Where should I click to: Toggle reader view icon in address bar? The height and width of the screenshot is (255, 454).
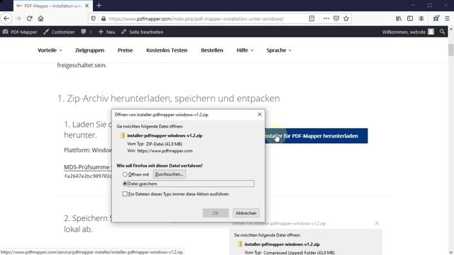click(x=311, y=18)
